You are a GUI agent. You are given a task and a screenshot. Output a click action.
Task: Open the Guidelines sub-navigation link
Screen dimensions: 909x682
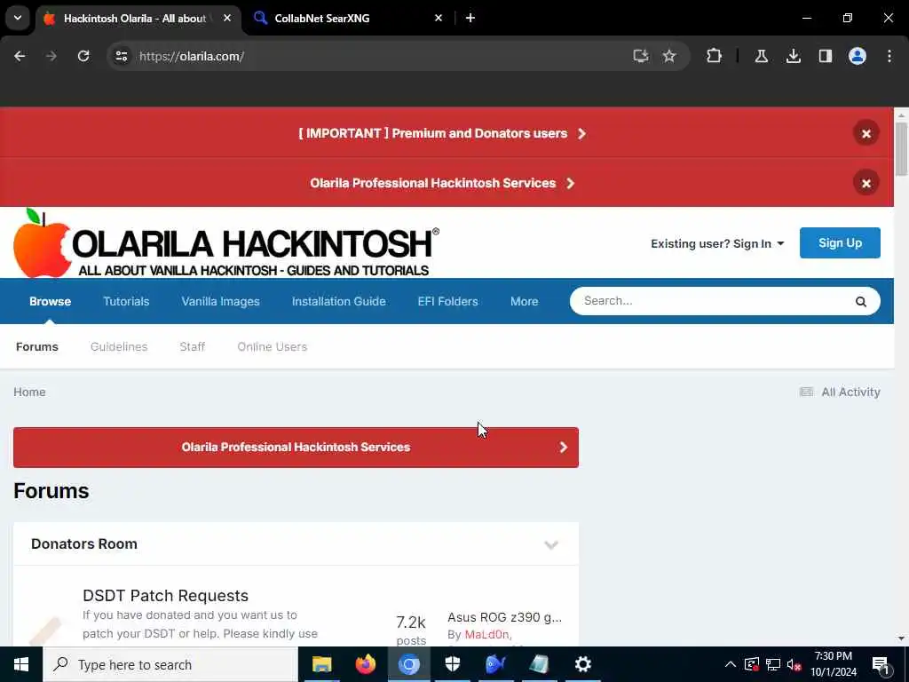(119, 347)
